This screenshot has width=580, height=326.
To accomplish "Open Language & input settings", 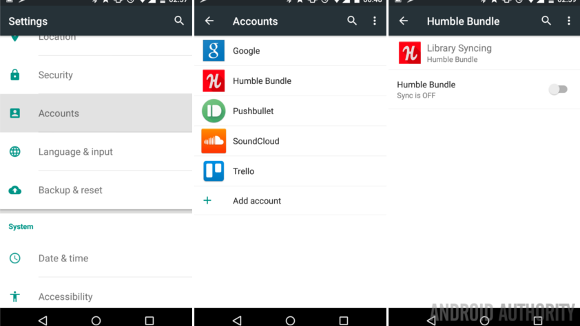I will pyautogui.click(x=96, y=151).
